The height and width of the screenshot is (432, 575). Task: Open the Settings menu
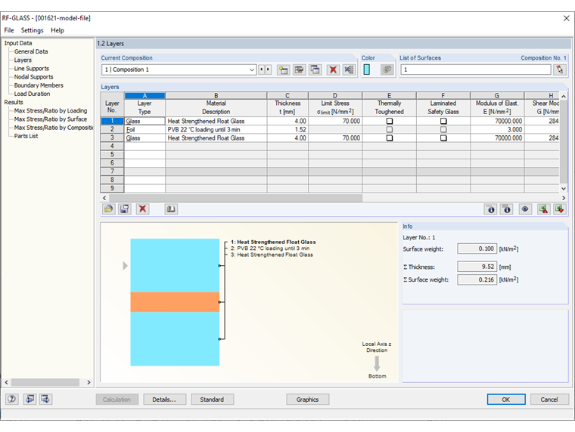point(33,30)
